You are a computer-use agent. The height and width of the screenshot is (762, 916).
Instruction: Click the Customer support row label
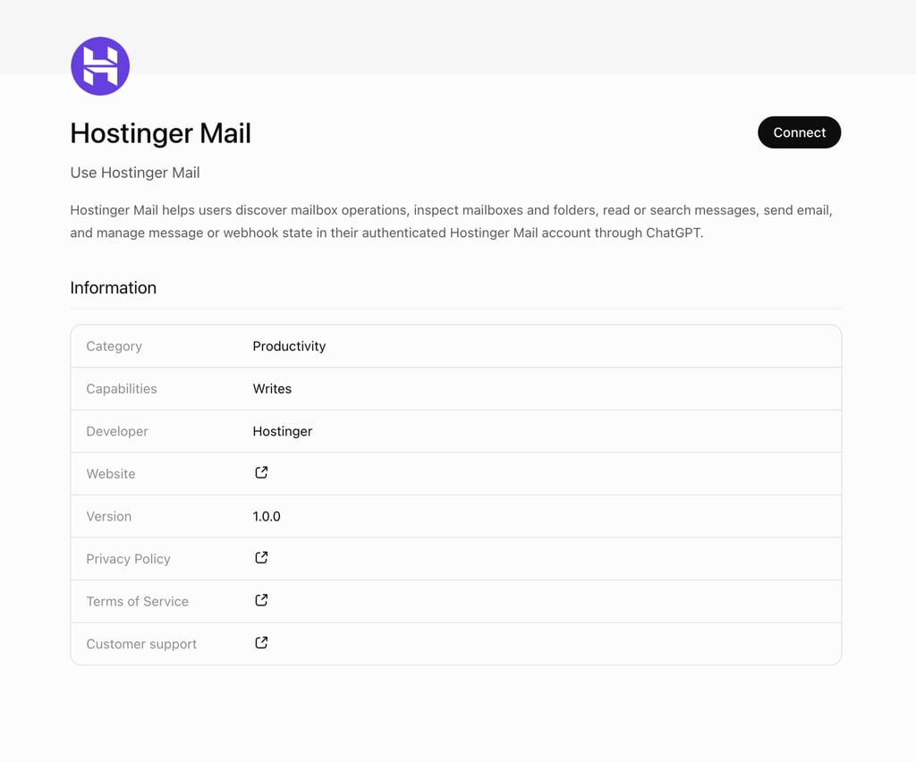141,644
